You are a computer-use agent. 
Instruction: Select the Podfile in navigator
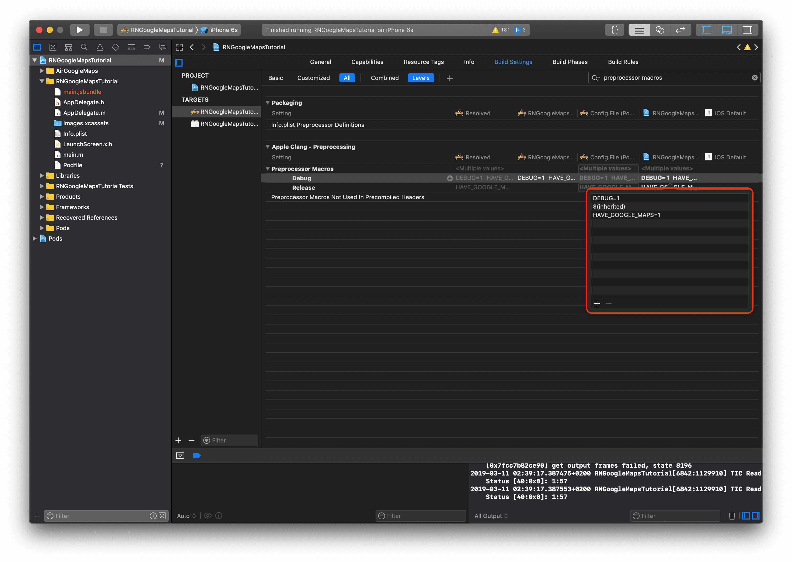tap(72, 165)
